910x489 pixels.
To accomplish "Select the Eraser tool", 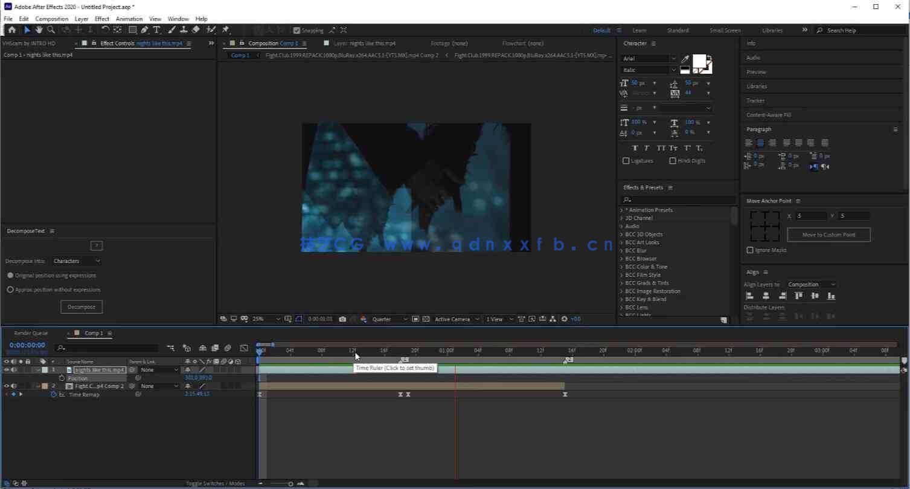I will [196, 30].
